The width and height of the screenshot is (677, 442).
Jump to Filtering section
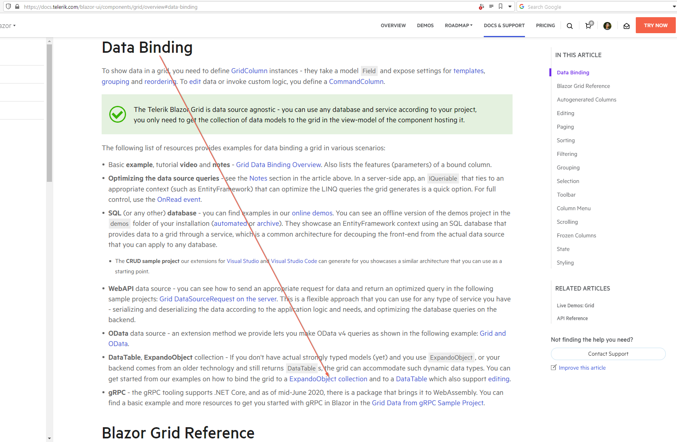pyautogui.click(x=567, y=154)
